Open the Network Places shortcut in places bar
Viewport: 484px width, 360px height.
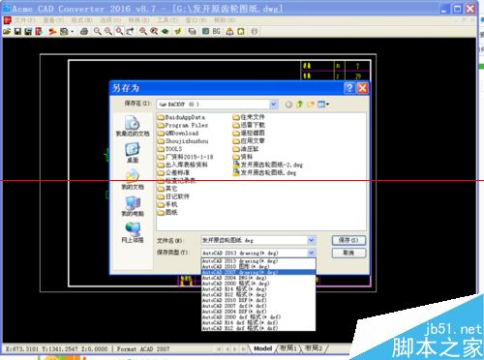click(133, 233)
